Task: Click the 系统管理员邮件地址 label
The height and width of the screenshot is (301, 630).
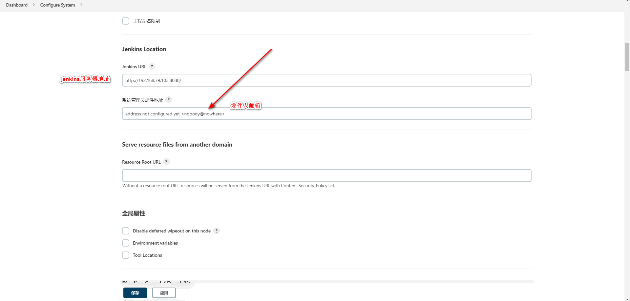Action: [142, 100]
